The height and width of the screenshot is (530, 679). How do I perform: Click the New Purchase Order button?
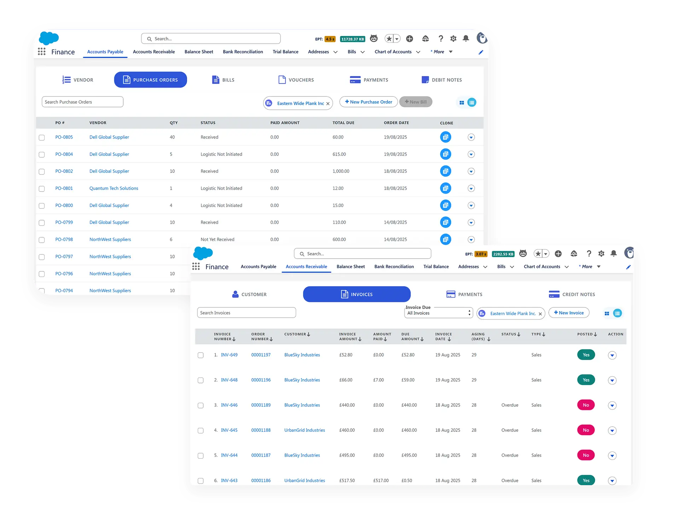click(x=368, y=102)
